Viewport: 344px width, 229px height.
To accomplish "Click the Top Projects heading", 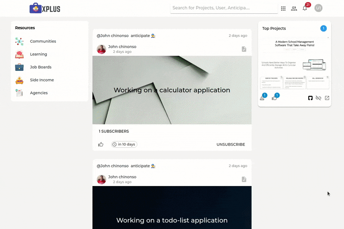I will (274, 28).
